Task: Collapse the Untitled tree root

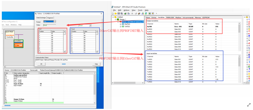Action: click(113, 17)
